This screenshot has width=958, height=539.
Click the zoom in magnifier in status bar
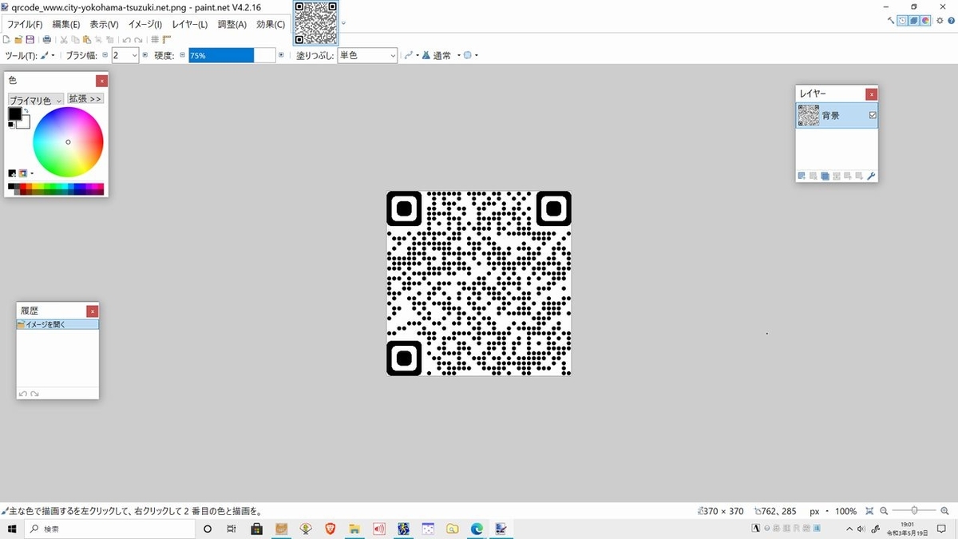(944, 510)
